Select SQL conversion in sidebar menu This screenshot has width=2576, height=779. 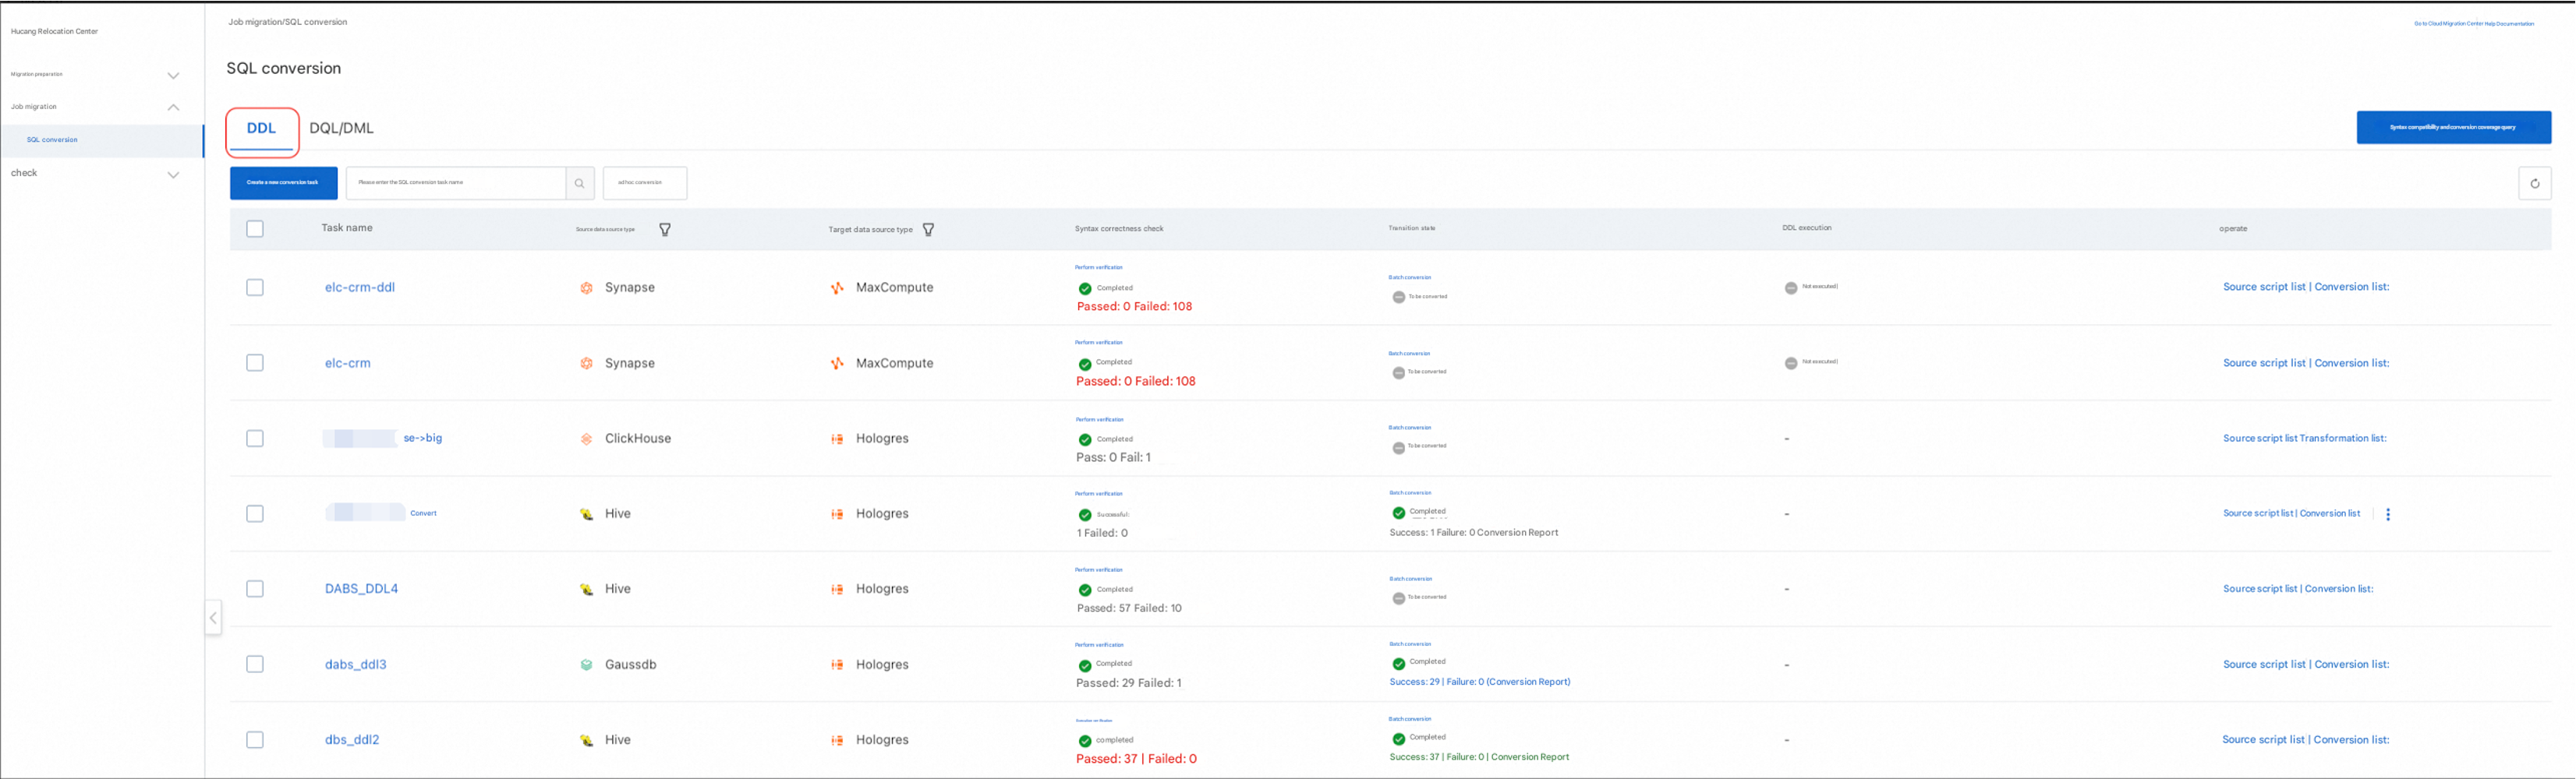click(x=52, y=139)
